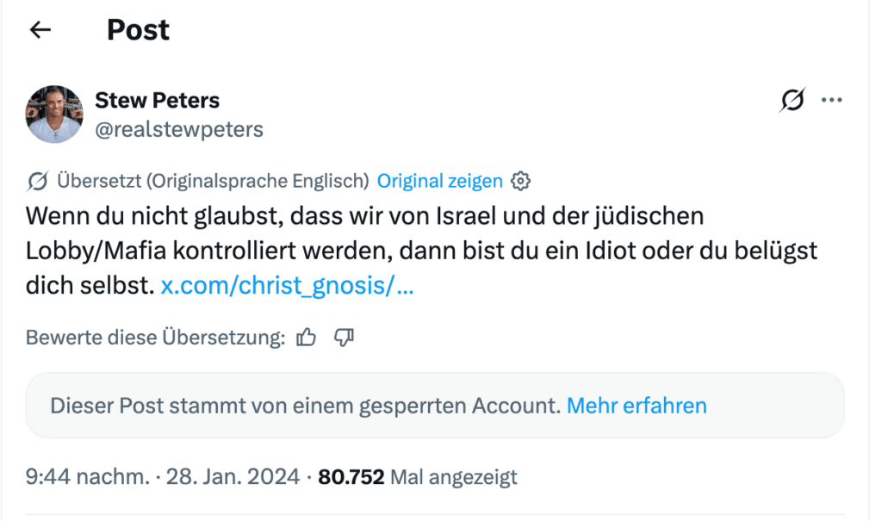Click the Bewerte diese Übersetzung label
Screen dimensions: 882x521
(x=155, y=338)
